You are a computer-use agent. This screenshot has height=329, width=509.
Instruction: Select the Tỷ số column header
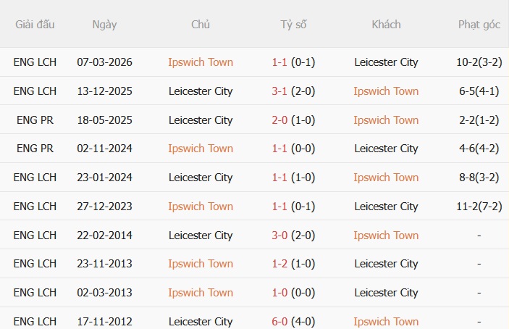point(293,25)
